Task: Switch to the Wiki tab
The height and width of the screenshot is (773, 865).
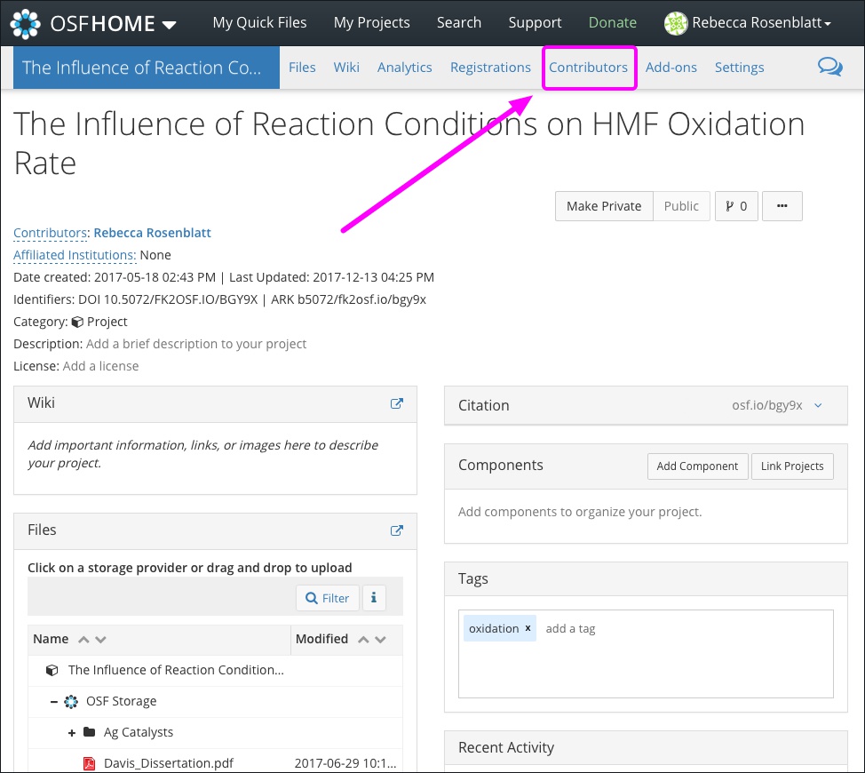Action: (x=345, y=68)
